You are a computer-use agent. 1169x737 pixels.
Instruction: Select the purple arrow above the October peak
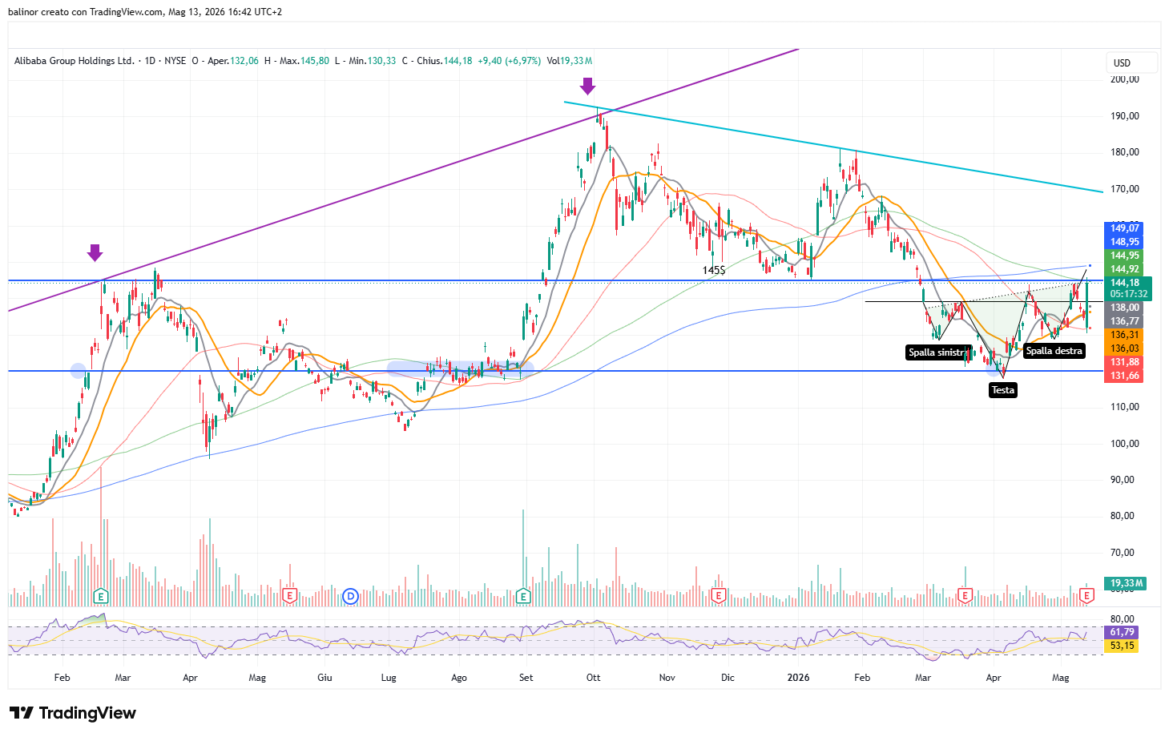[587, 87]
